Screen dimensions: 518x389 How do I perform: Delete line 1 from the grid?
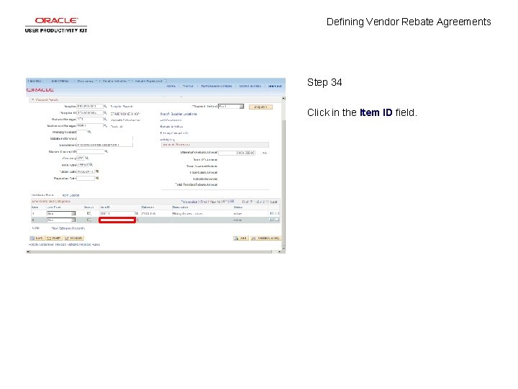277,214
